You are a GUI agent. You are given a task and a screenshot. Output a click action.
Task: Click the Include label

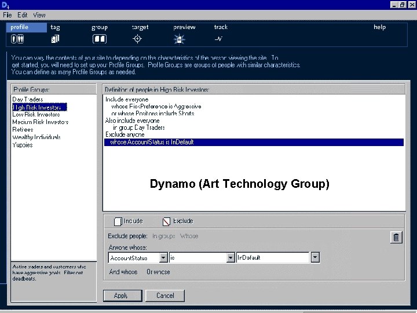[x=133, y=221]
